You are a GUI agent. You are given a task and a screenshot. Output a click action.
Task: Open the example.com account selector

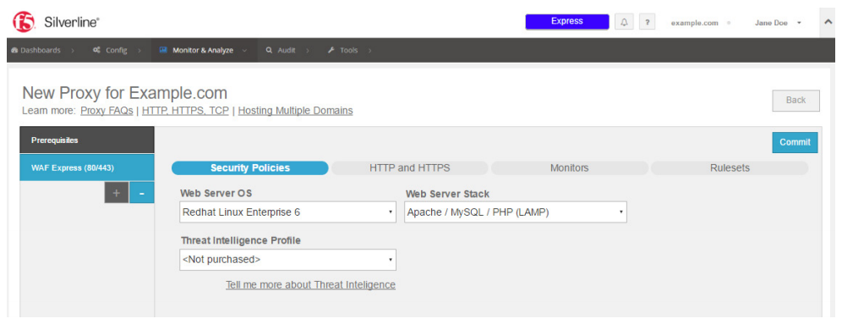pos(700,23)
